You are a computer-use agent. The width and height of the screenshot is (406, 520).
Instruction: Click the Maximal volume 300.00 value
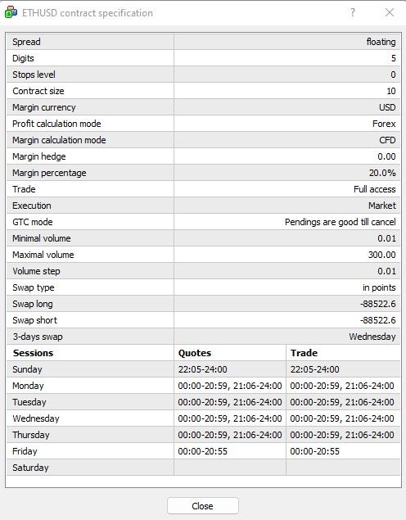coord(381,255)
